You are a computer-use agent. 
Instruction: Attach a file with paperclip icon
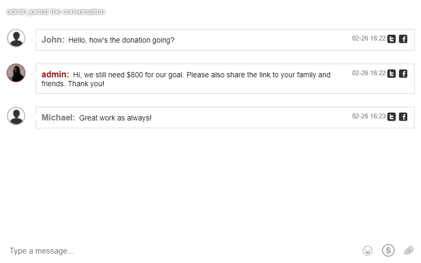[x=408, y=251]
